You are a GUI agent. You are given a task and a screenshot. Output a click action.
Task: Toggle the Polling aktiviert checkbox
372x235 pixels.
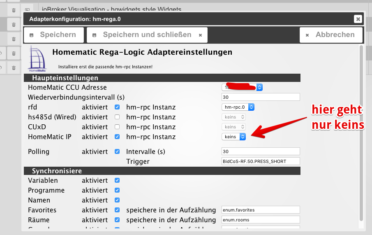[x=117, y=151]
